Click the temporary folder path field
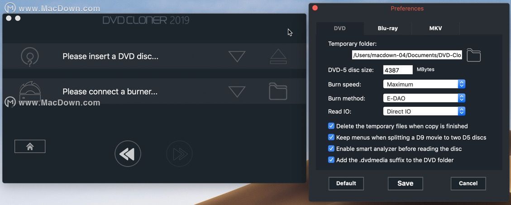This screenshot has height=205, width=511. (x=407, y=55)
